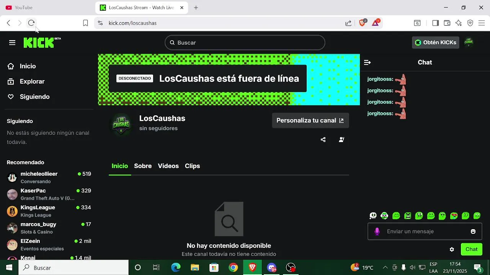Screen dimensions: 490x275
Task: Open a new browser tab
Action: click(196, 8)
